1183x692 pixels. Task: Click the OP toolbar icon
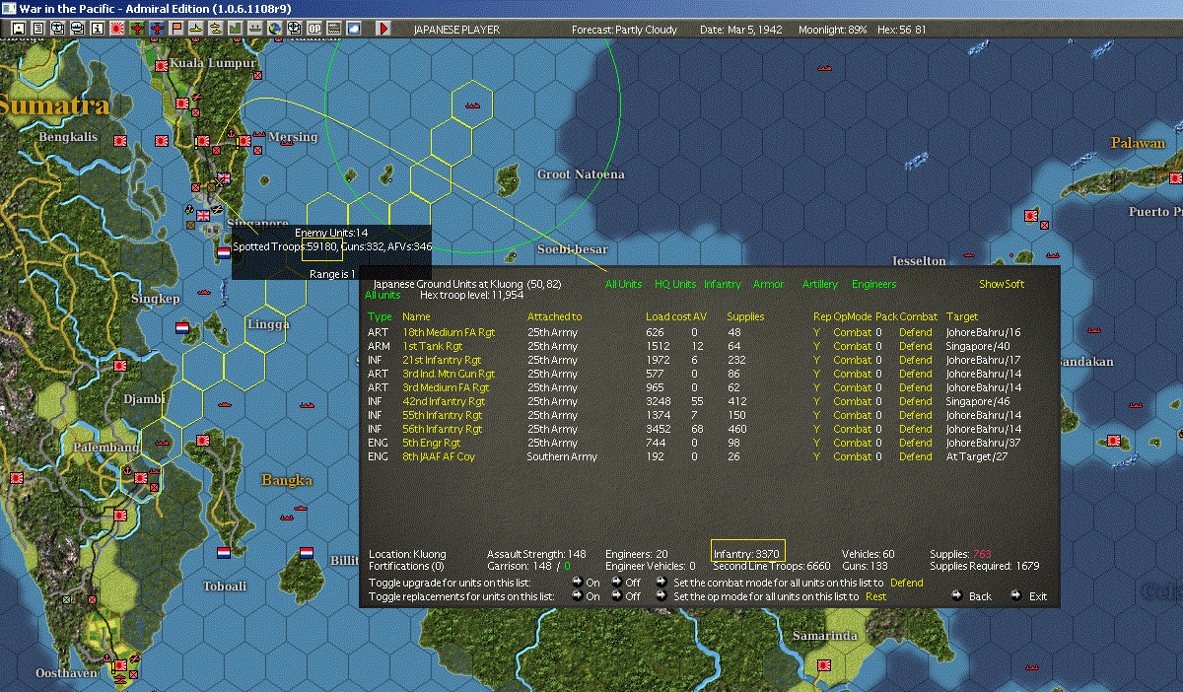(x=314, y=29)
